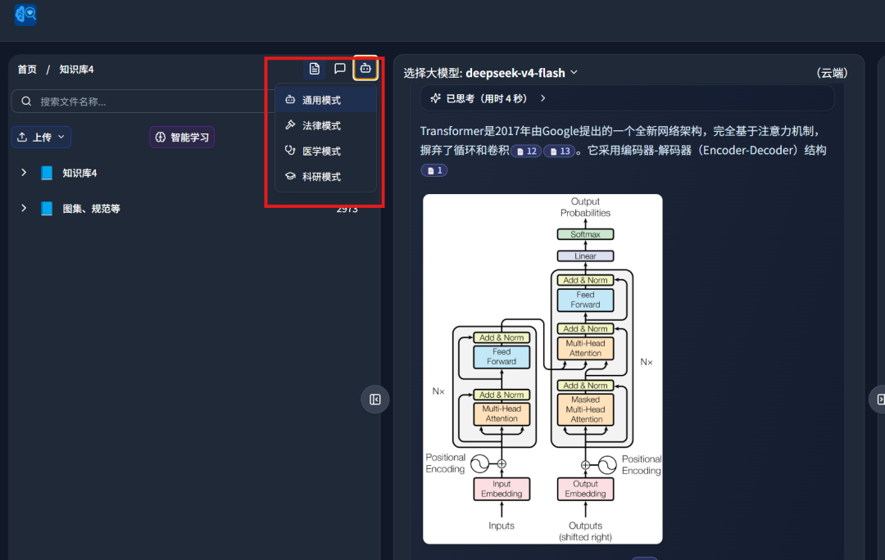Viewport: 885px width, 560px height.
Task: Click the 知识库4 breadcrumb
Action: [x=77, y=70]
